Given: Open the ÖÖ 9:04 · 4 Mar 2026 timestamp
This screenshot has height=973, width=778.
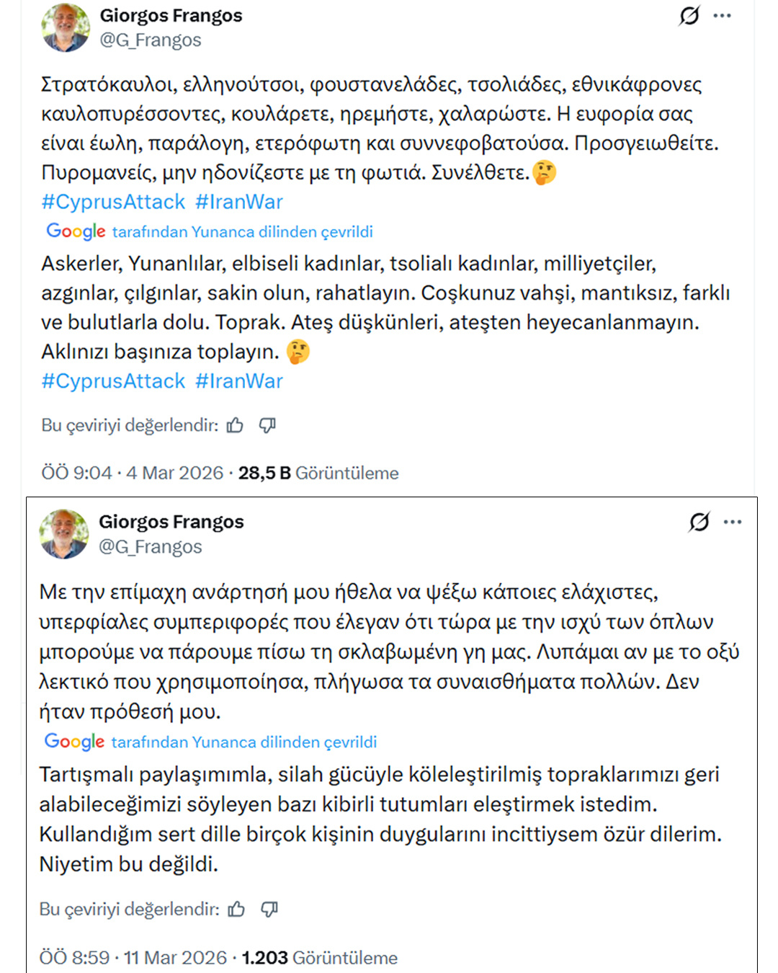Looking at the screenshot, I should coord(133,473).
